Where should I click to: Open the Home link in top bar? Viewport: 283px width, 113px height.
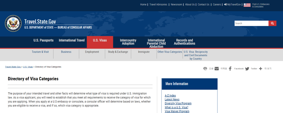pos(143,5)
